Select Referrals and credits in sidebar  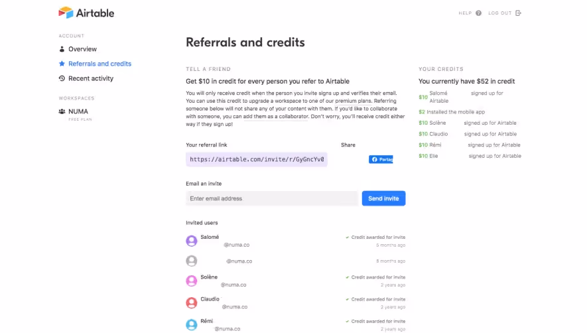pyautogui.click(x=99, y=64)
